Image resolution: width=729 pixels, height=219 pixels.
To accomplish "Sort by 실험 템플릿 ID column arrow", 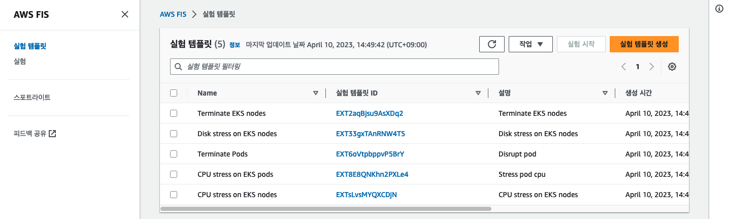I will [x=478, y=93].
